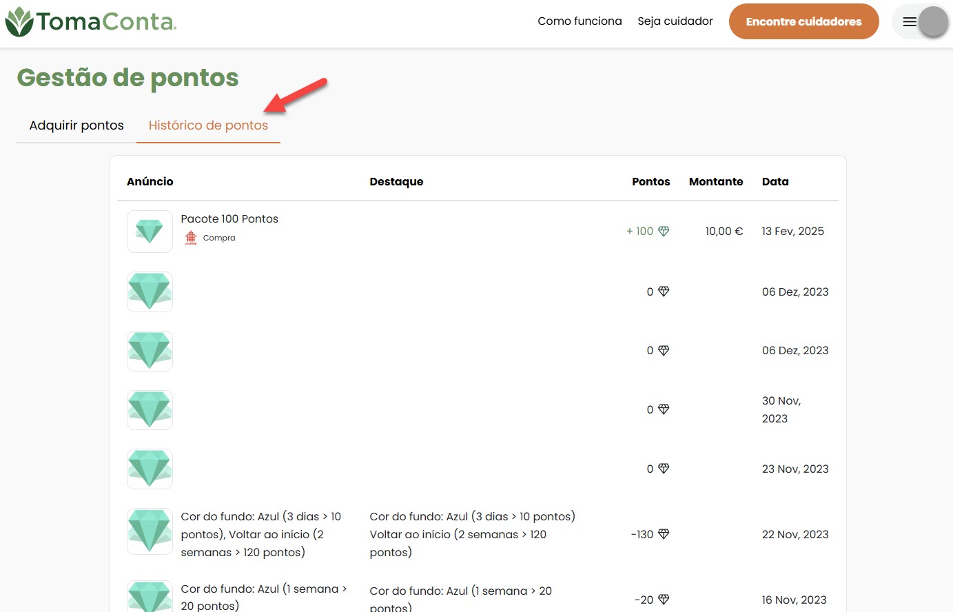Click the points diamond icon in 30 Nov row
The image size is (953, 612).
coord(664,409)
